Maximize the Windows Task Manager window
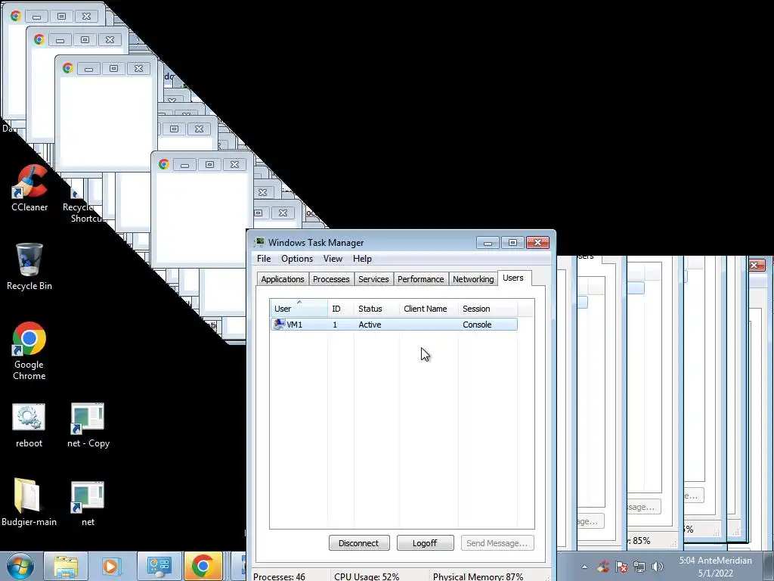 (512, 243)
